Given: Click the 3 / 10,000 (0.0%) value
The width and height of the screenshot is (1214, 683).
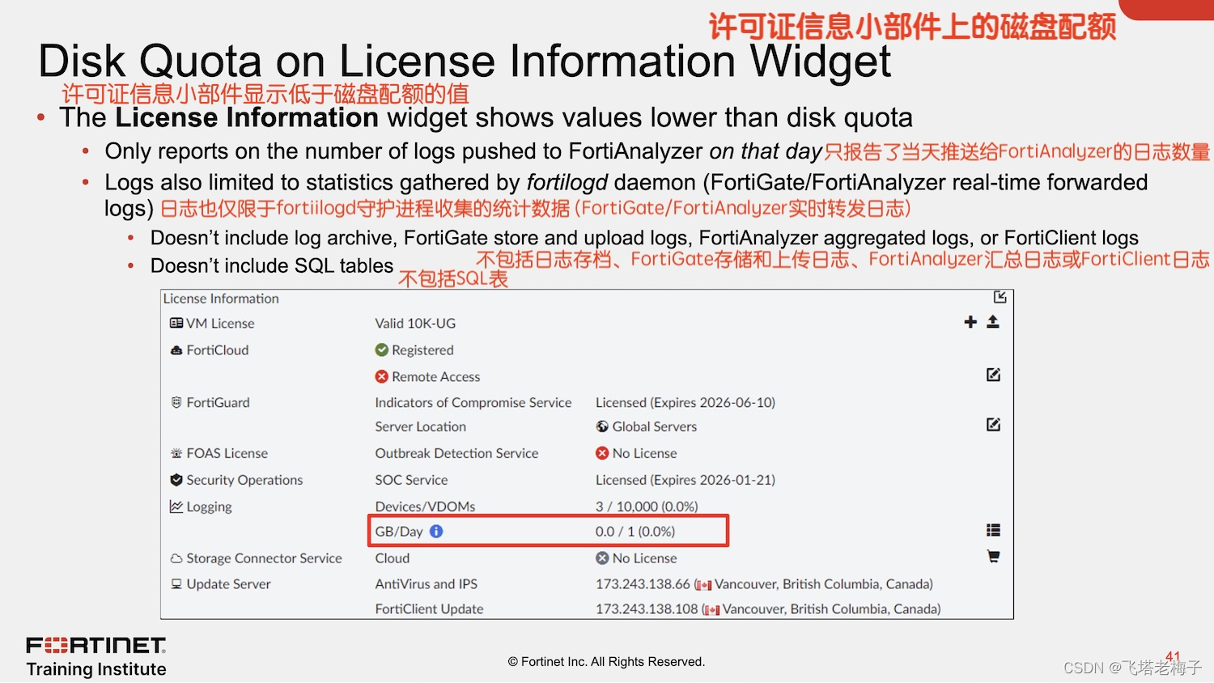Looking at the screenshot, I should tap(647, 507).
